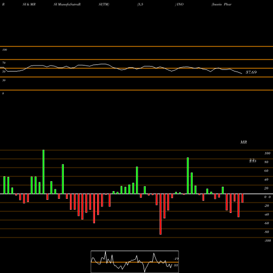Click the "(5,5" parameter text in header

[140, 4]
